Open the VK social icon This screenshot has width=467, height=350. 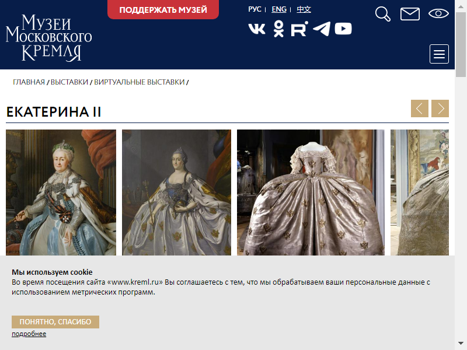coord(257,29)
